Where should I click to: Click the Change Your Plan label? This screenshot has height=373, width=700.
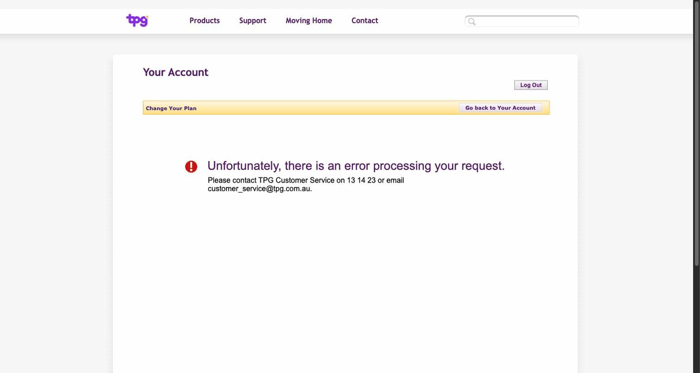[x=171, y=108]
